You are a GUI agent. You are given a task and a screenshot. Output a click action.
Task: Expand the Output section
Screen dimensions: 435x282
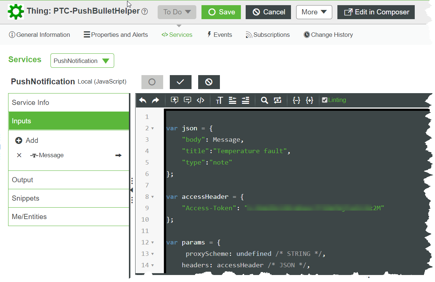69,180
